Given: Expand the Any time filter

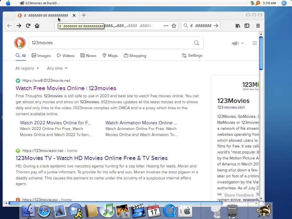Looking at the screenshot, I should [57, 68].
